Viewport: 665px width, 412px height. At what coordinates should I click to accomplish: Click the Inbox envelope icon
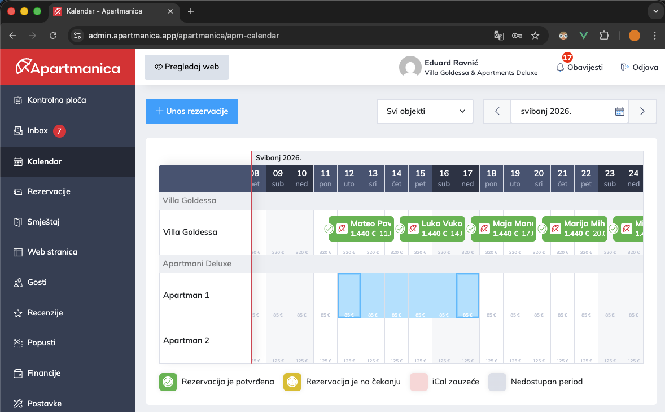coord(18,131)
